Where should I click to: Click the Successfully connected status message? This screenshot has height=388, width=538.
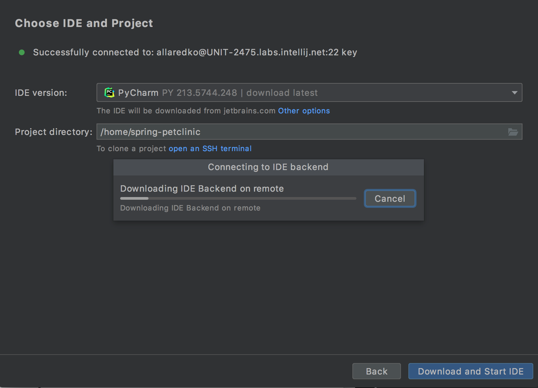pyautogui.click(x=195, y=52)
